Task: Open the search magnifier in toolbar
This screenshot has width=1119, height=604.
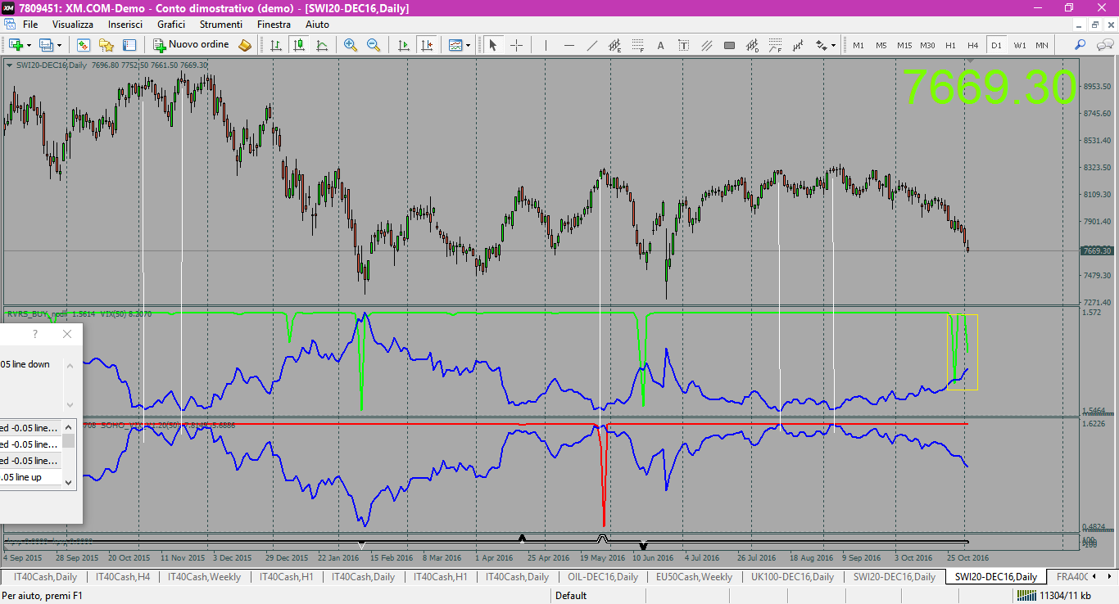Action: click(1080, 45)
